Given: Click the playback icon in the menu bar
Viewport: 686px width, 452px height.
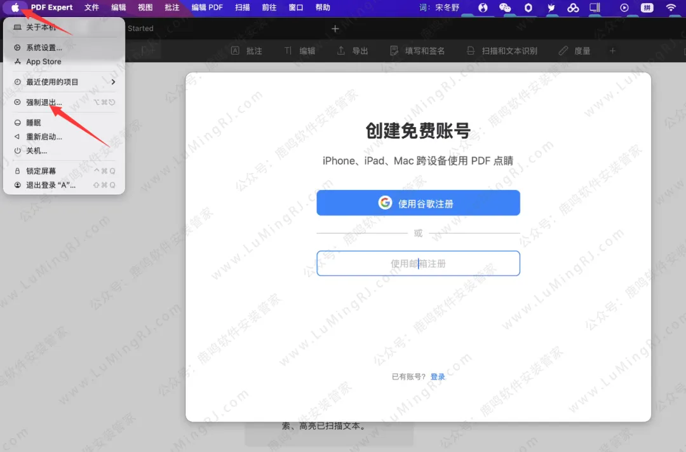Looking at the screenshot, I should point(624,8).
